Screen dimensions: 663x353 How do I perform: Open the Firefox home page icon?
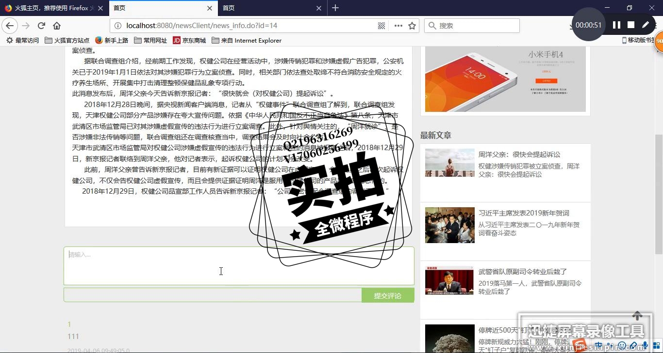[57, 26]
